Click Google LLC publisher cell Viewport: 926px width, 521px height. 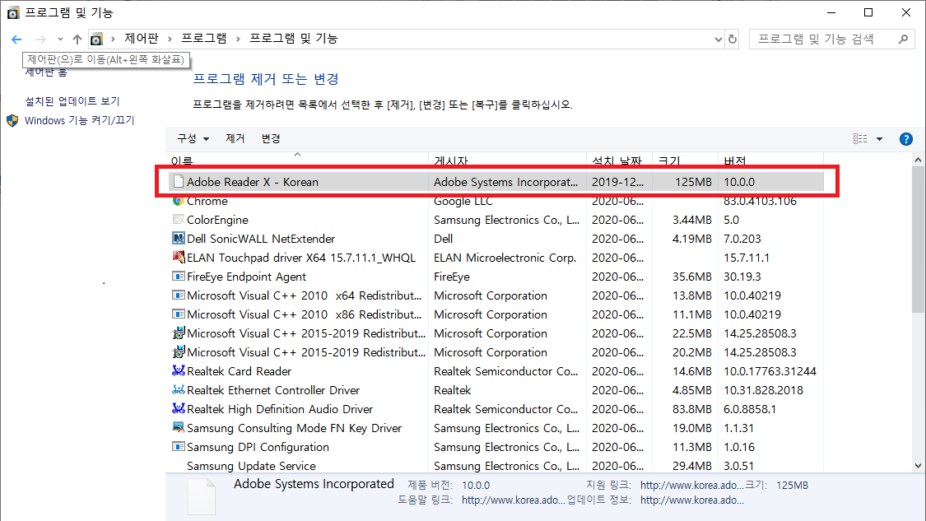(463, 201)
